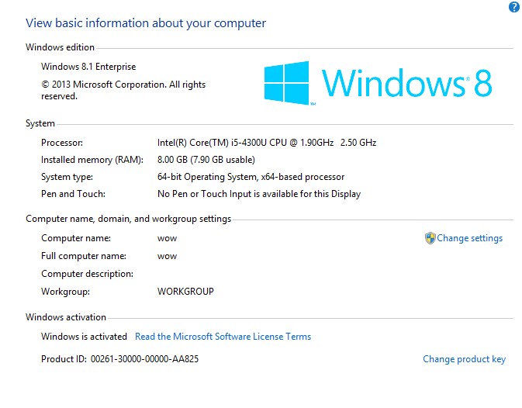The width and height of the screenshot is (522, 408).
Task: Click the 'Full computer name:' label
Action: 84,256
